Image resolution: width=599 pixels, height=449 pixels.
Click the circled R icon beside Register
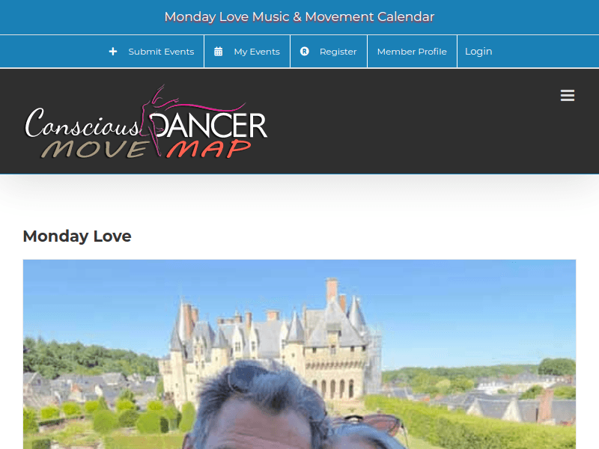[305, 52]
